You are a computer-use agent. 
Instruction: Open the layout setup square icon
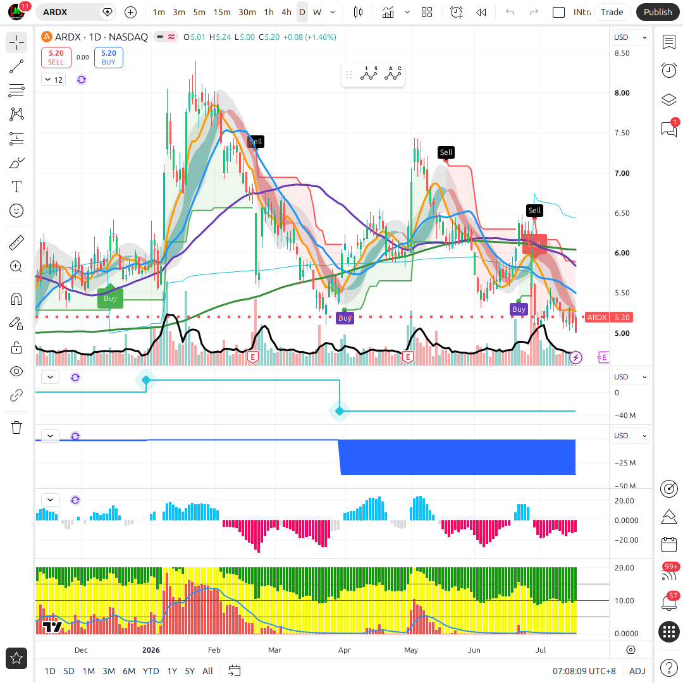558,12
